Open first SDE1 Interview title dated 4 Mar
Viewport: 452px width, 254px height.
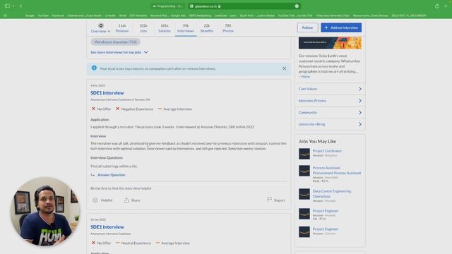(107, 92)
